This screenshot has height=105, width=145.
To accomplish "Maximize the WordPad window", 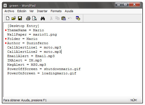I will click(125, 4).
